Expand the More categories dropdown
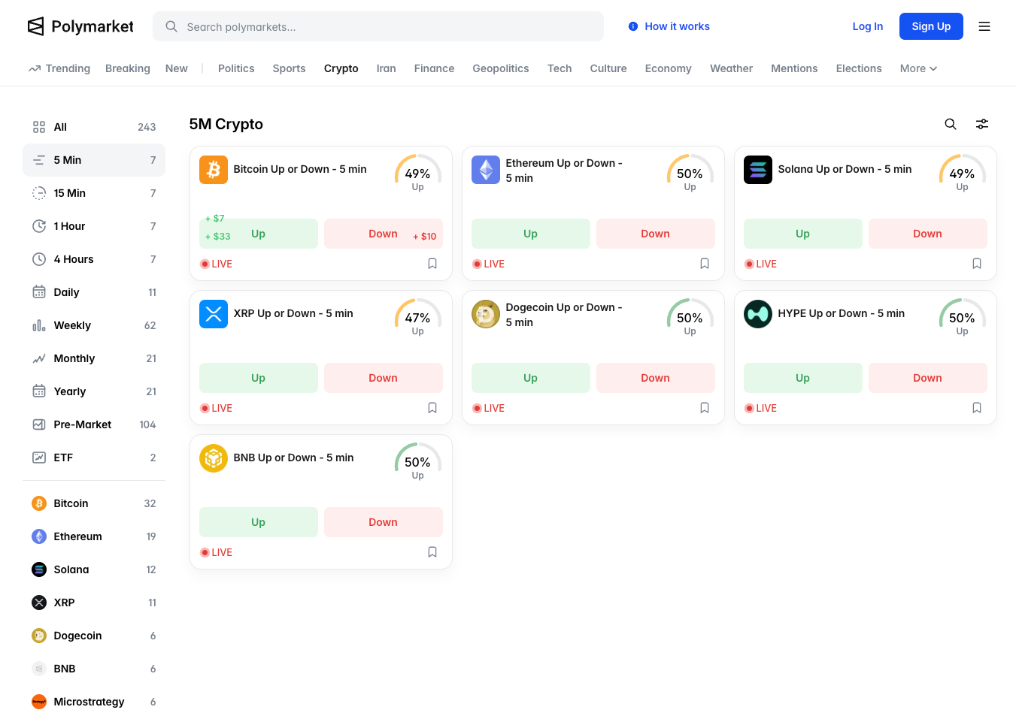Image resolution: width=1016 pixels, height=725 pixels. click(x=918, y=68)
